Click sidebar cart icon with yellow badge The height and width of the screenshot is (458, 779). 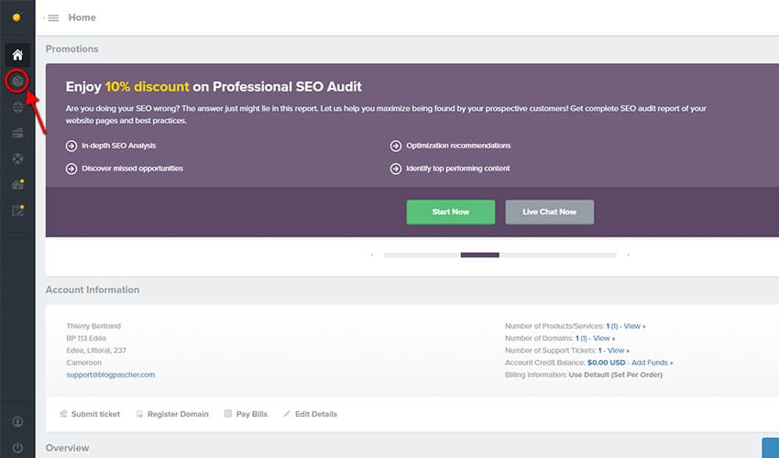click(x=18, y=185)
